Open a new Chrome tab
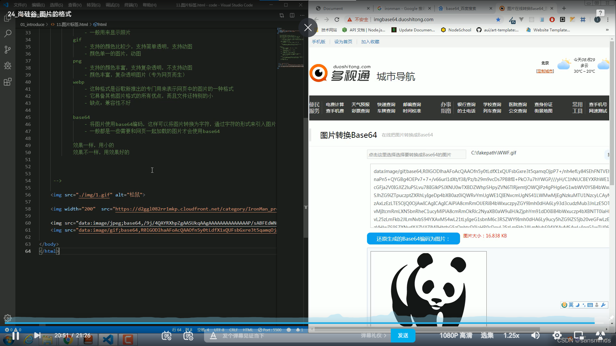Image resolution: width=616 pixels, height=346 pixels. coord(564,8)
